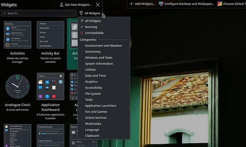246x147 pixels.
Task: Open Configure Desktop and Wallpaper... label
Action: tap(189, 4)
